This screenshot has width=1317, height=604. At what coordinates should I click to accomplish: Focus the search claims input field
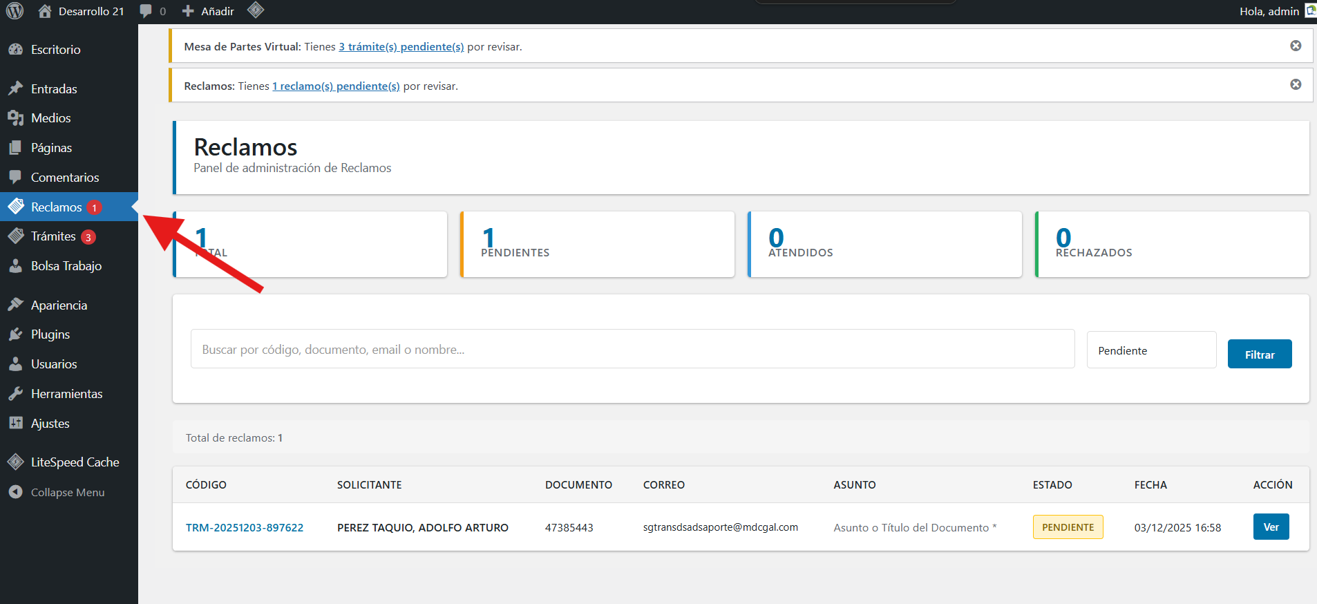(x=632, y=350)
